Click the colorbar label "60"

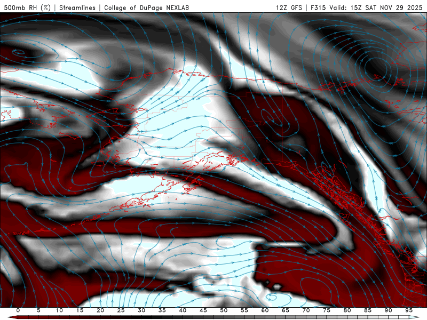(265, 310)
